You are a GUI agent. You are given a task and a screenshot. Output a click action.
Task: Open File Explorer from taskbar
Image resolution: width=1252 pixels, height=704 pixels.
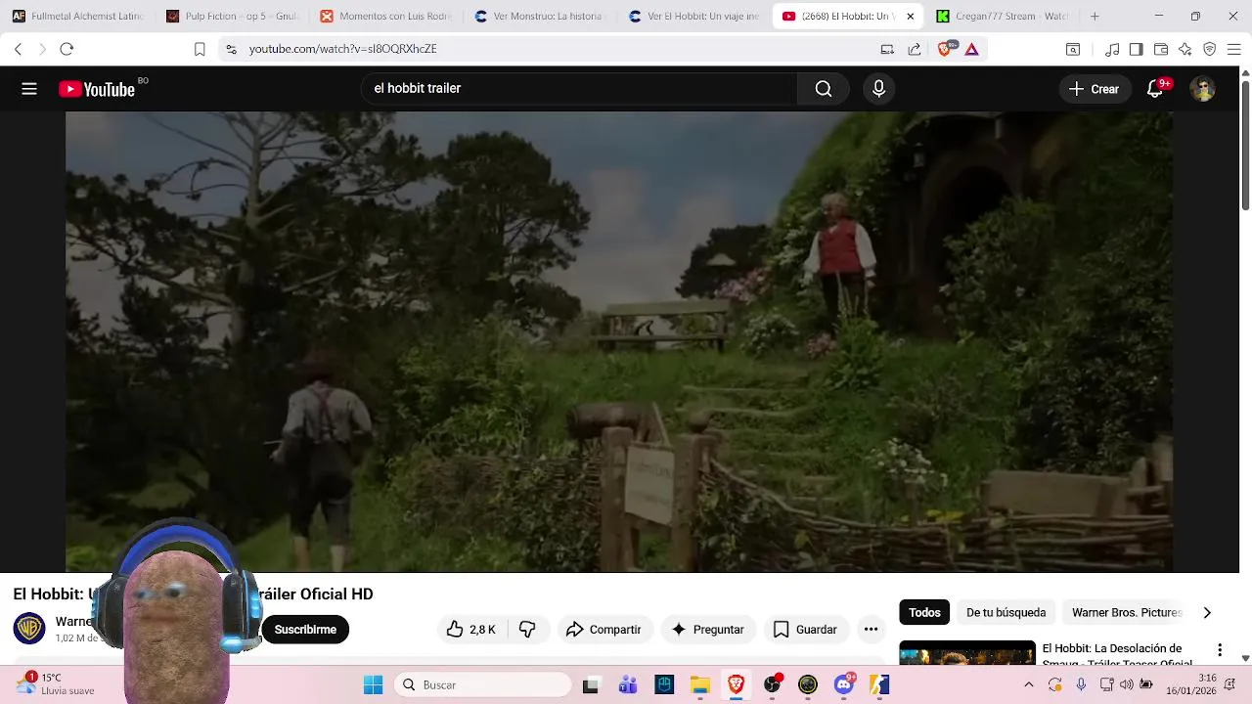700,685
